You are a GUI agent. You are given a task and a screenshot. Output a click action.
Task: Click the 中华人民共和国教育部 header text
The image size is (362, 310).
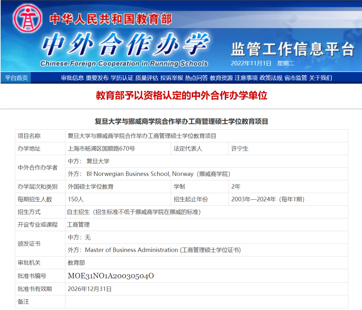(111, 19)
